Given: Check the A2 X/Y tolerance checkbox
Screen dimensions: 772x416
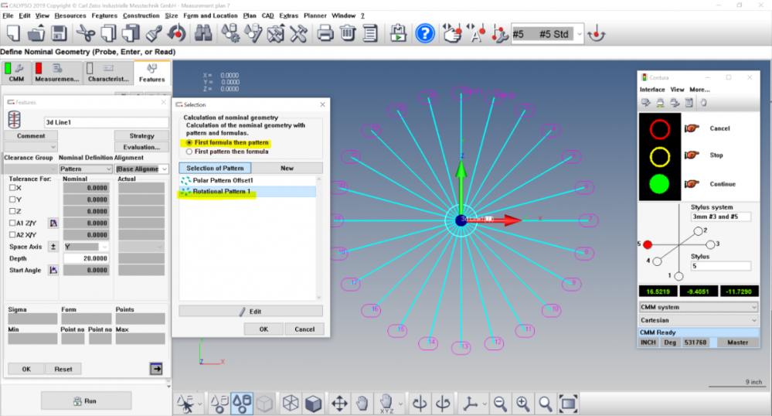Looking at the screenshot, I should click(12, 235).
